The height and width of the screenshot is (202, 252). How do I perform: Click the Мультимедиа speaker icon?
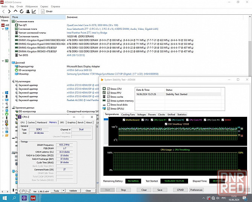pos(13,81)
